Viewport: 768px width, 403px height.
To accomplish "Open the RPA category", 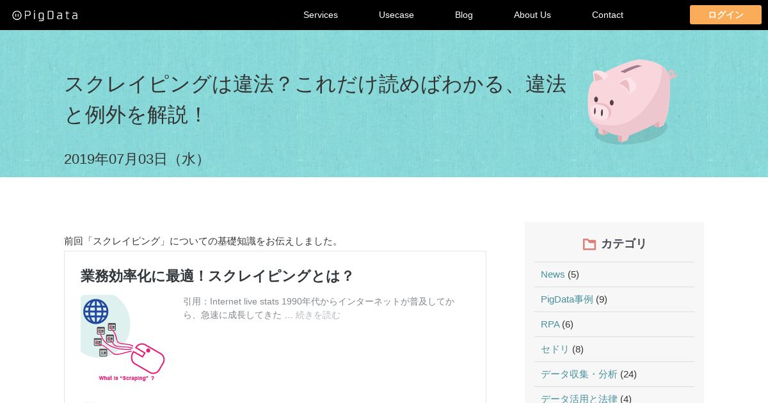I will pyautogui.click(x=550, y=324).
